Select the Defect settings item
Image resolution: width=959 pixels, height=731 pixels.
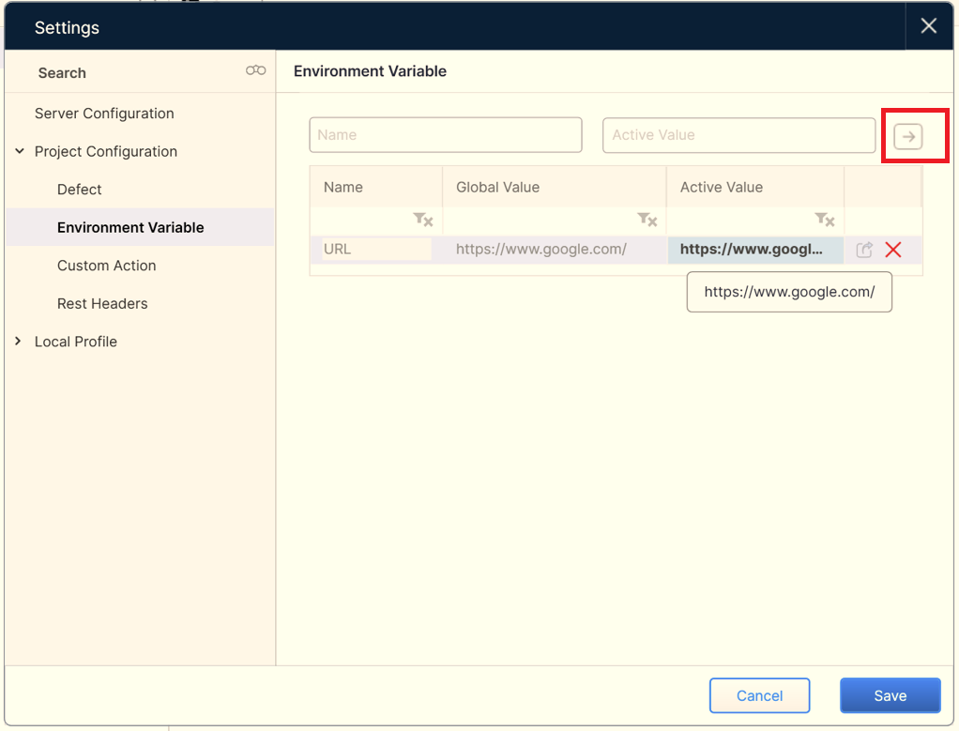(x=80, y=190)
